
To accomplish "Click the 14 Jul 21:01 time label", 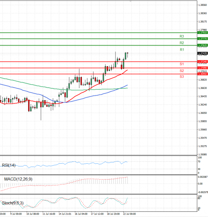I will 65,214.
